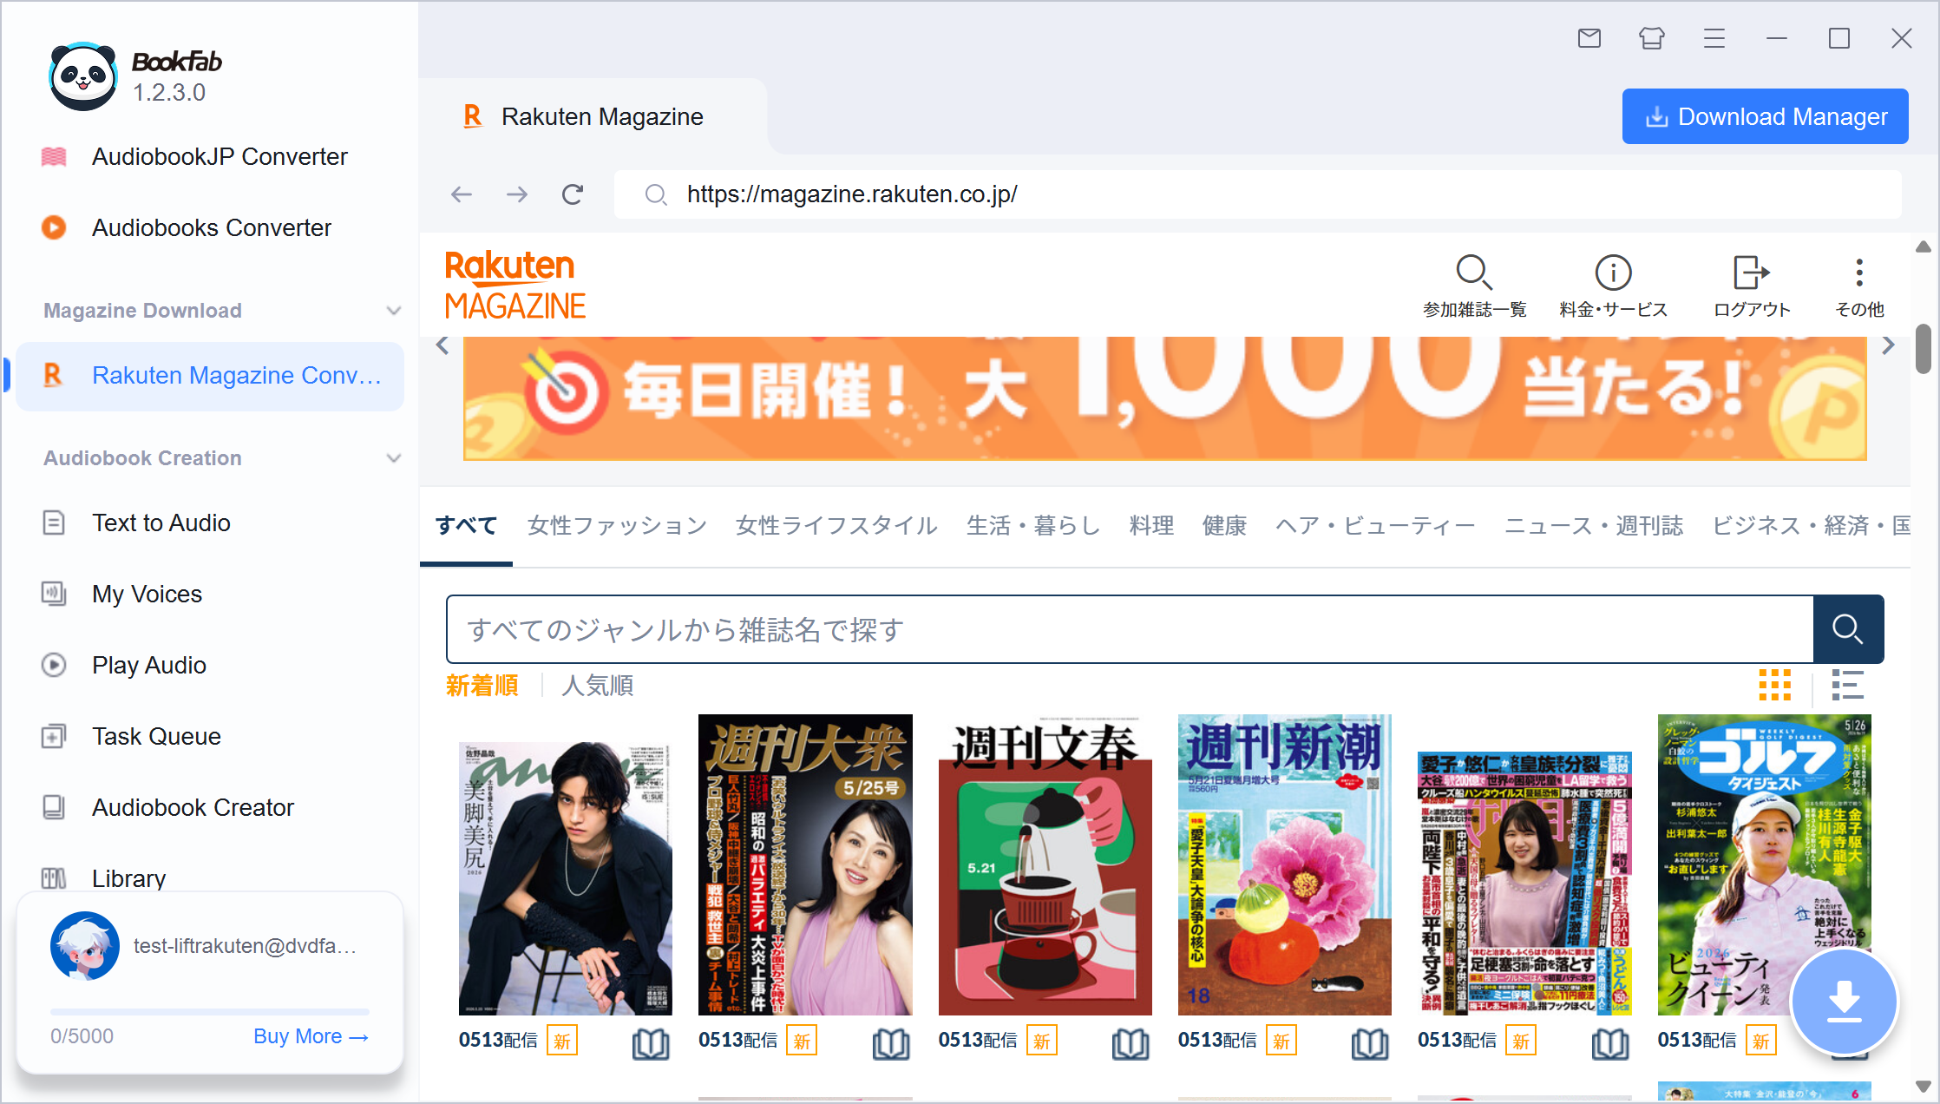The width and height of the screenshot is (1940, 1104).
Task: Open the anan magazine cover
Action: tap(566, 878)
